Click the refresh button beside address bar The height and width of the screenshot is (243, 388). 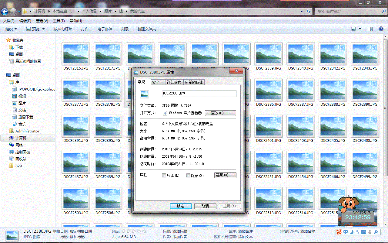point(309,11)
